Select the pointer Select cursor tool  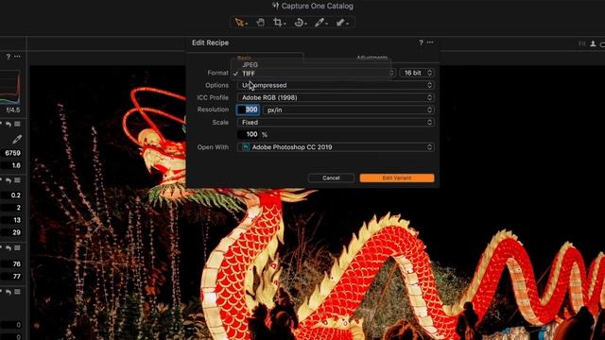(240, 23)
